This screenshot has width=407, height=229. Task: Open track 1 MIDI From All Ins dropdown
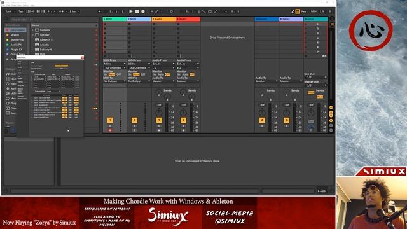pyautogui.click(x=114, y=64)
